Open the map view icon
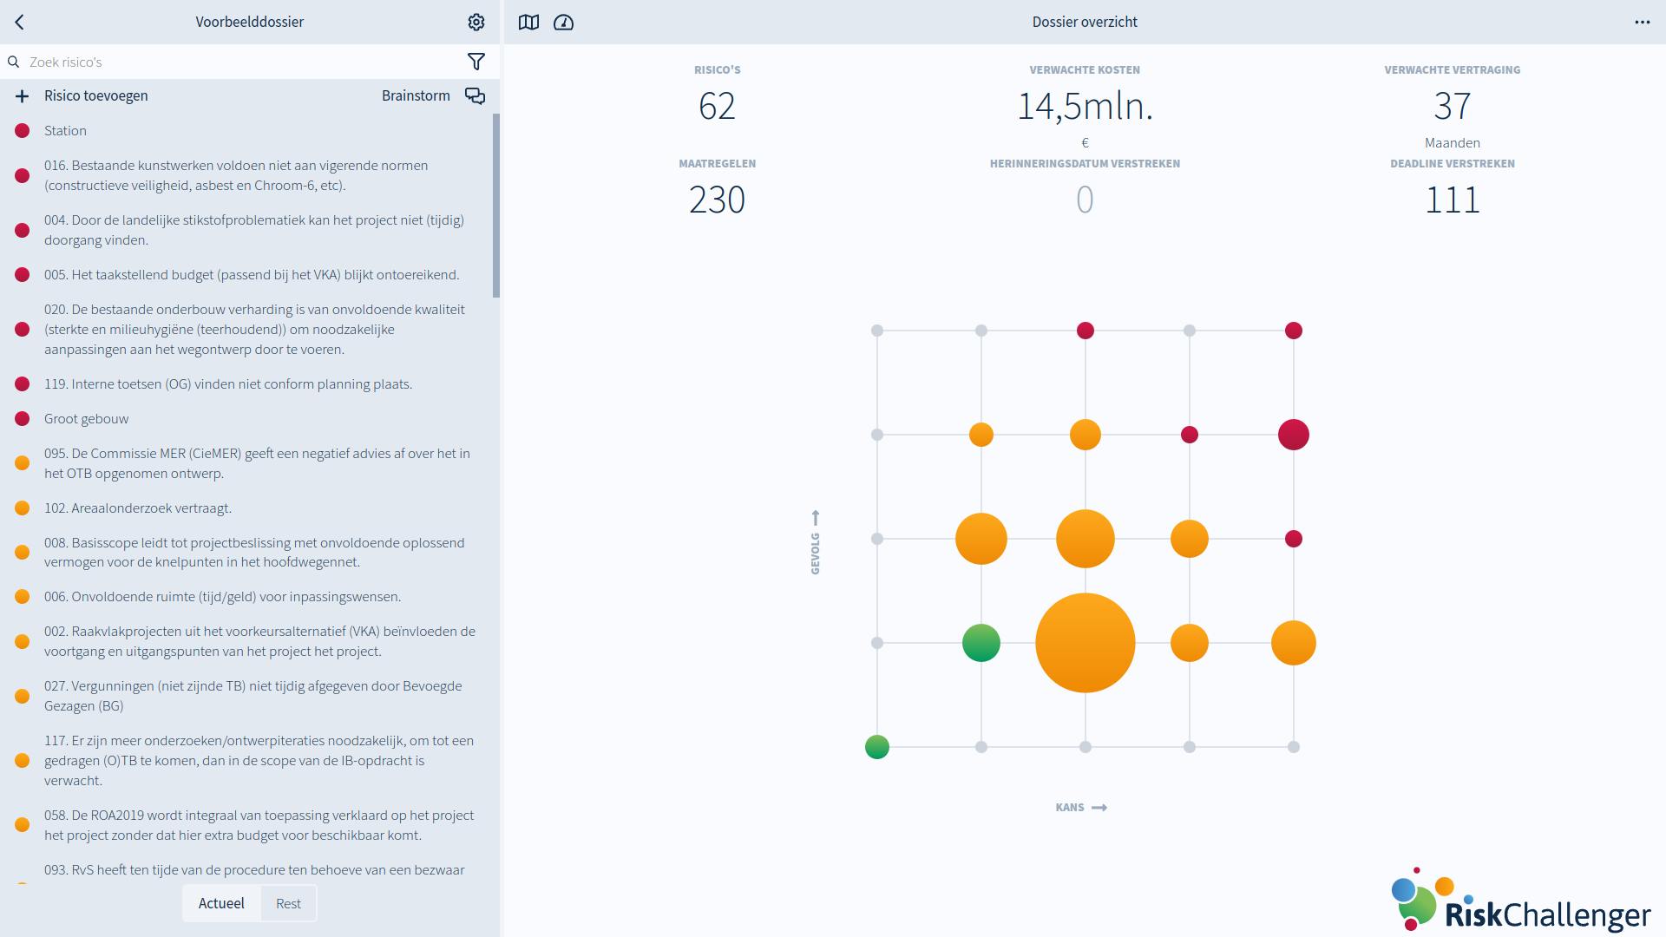This screenshot has height=937, width=1666. click(x=528, y=23)
